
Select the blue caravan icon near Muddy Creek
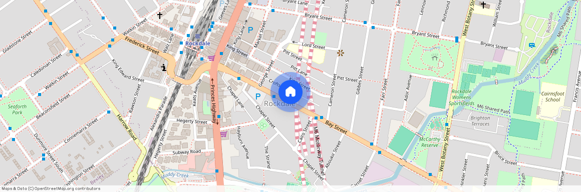coord(532,45)
